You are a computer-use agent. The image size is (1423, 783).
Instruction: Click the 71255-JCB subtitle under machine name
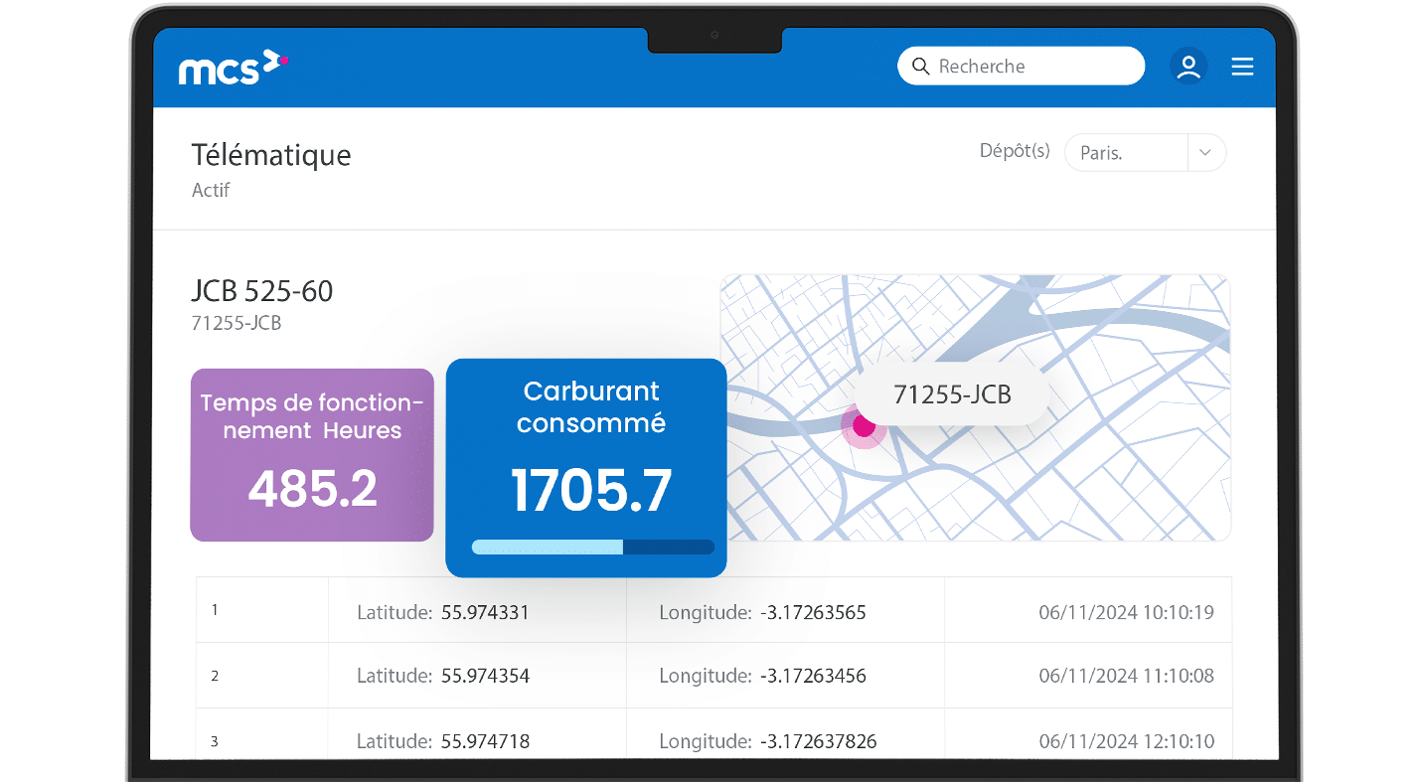point(237,323)
